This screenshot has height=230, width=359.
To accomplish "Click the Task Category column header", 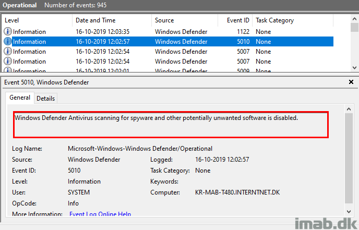I will click(293, 20).
